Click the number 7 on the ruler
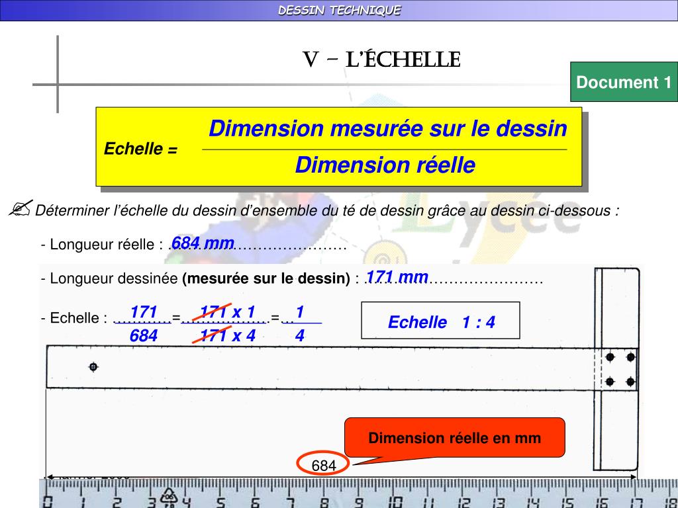 tap(290, 502)
